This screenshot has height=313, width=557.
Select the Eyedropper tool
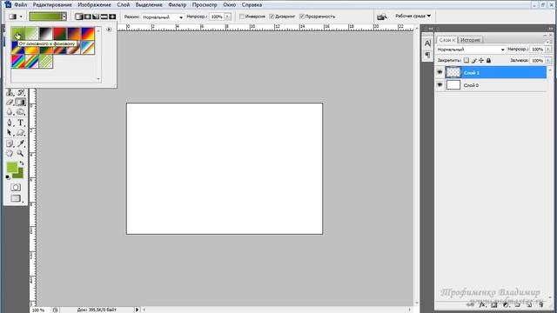pos(21,143)
